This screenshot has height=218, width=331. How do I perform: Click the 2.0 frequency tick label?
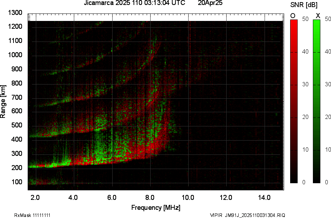click(35, 198)
